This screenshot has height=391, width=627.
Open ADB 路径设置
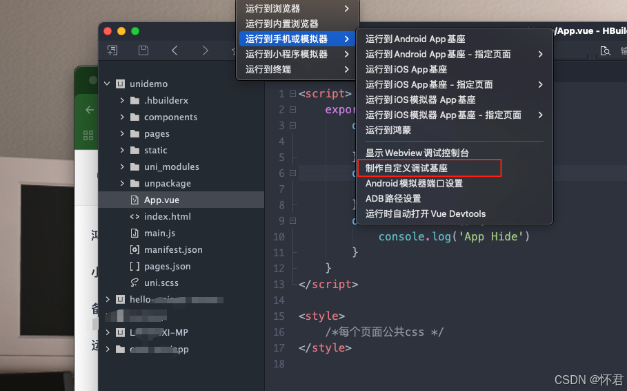(455, 198)
